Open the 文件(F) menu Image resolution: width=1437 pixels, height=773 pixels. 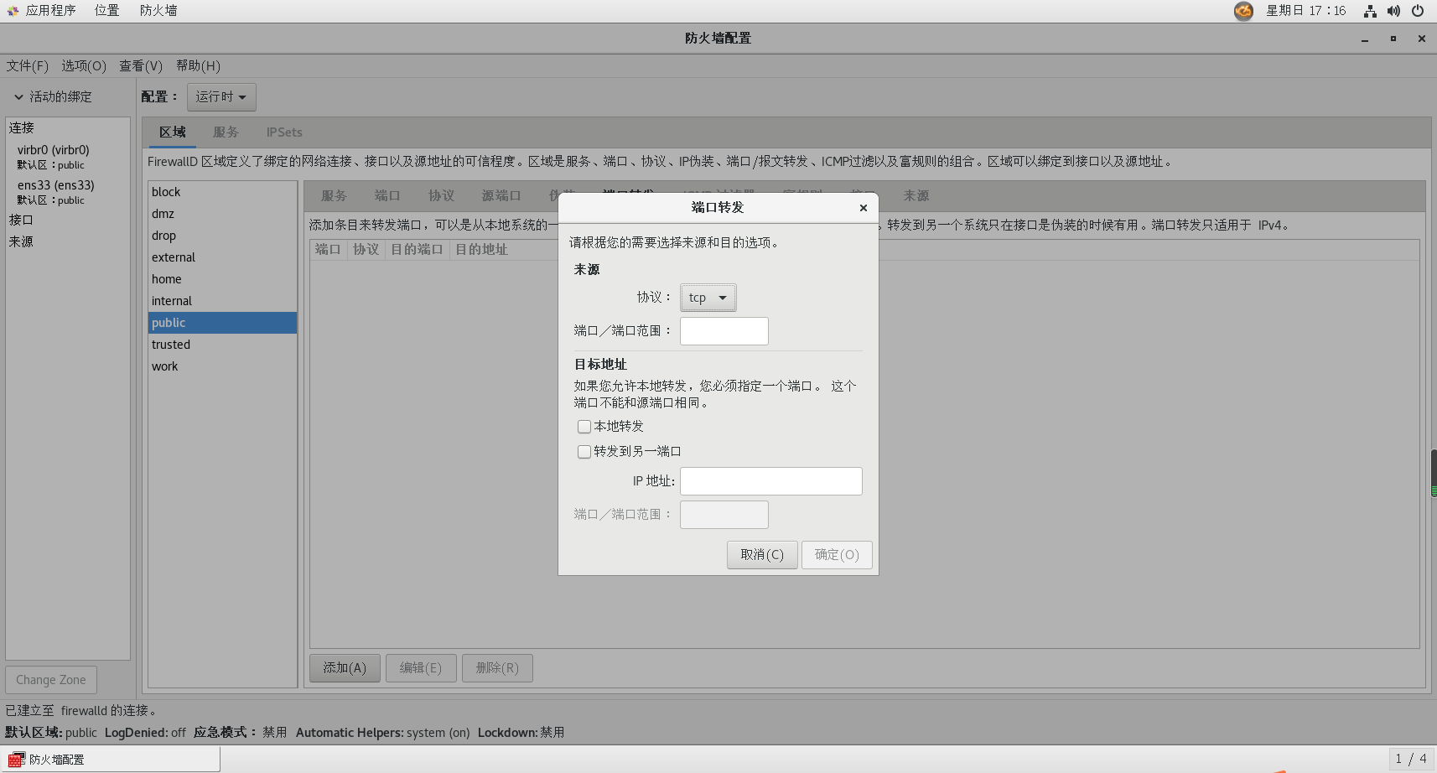28,65
